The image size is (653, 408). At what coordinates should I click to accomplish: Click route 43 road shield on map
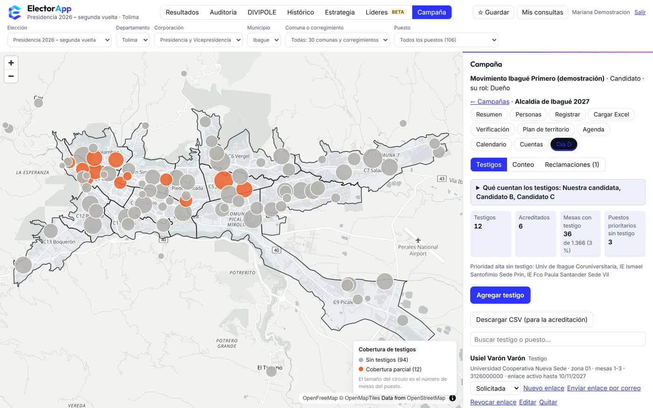coord(442,179)
